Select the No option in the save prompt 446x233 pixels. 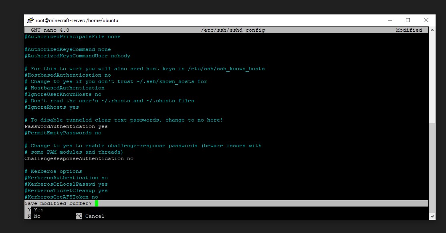click(x=37, y=216)
